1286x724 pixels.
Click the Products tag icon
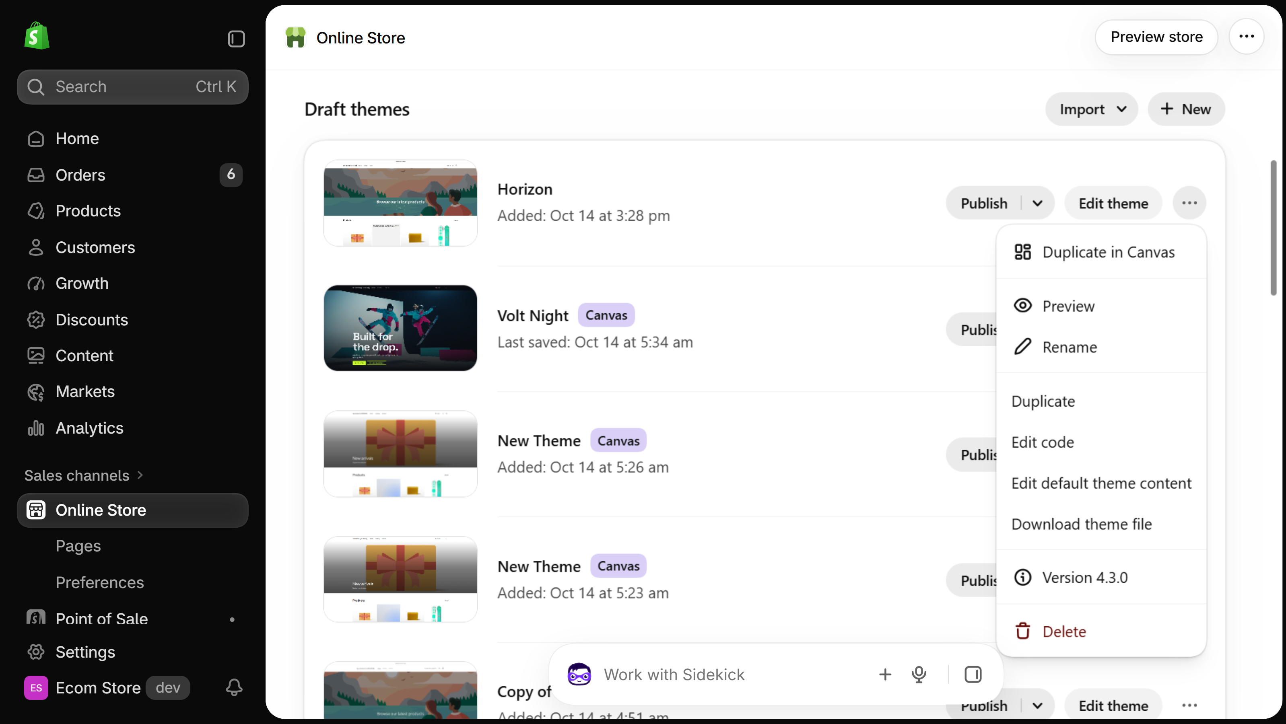[x=36, y=211]
